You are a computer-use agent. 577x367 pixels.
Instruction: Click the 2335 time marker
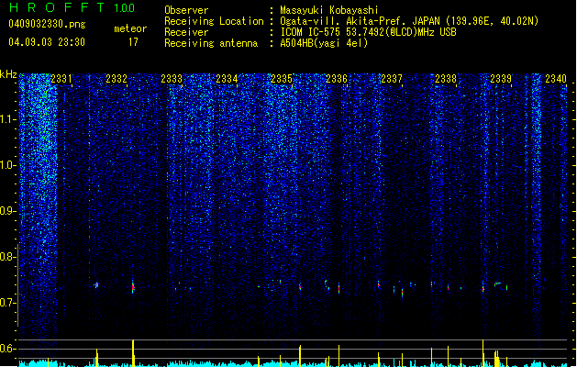click(282, 79)
